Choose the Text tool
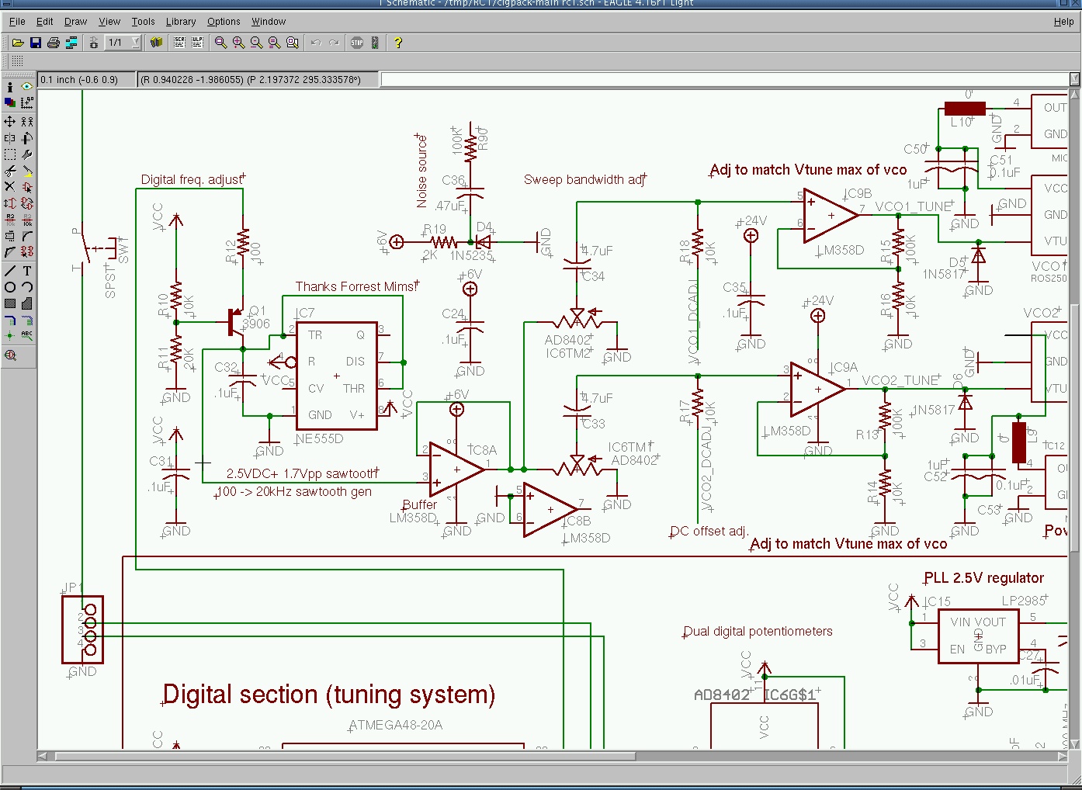Screen dimensions: 1082x790 pyautogui.click(x=27, y=271)
